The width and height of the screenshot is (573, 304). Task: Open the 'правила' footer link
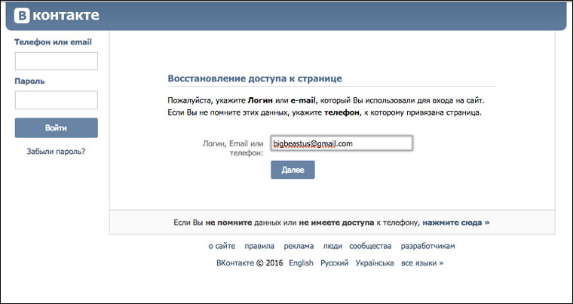(x=259, y=246)
